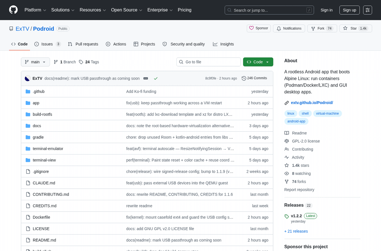Open the Platform menu
The height and width of the screenshot is (251, 381).
pyautogui.click(x=35, y=10)
